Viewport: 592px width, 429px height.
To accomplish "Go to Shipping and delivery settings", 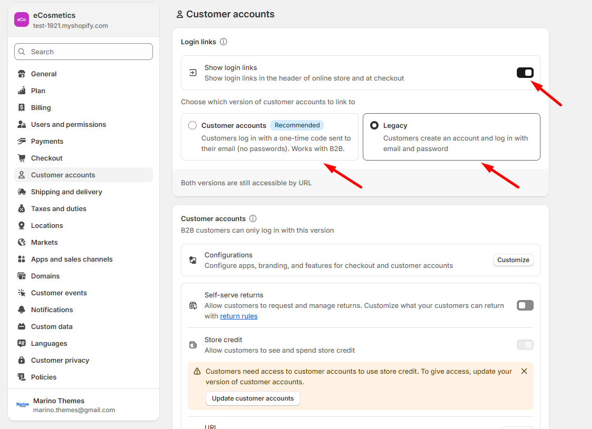I will point(84,192).
